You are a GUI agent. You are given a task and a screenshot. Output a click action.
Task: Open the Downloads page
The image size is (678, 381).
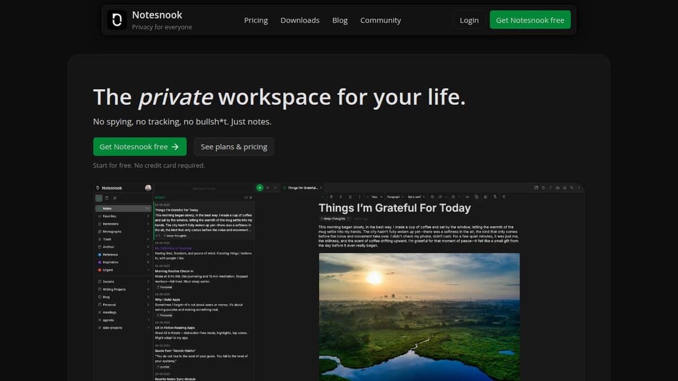(300, 20)
